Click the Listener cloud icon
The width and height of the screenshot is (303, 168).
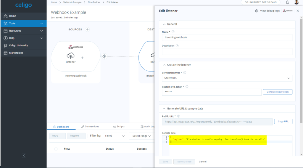click(70, 56)
